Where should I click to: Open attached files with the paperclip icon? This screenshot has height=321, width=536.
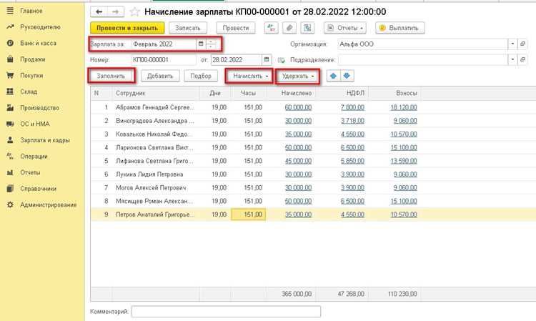click(289, 28)
